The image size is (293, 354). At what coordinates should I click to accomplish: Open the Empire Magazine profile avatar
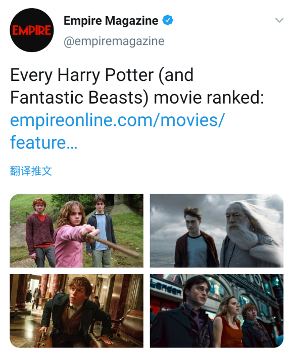point(32,30)
